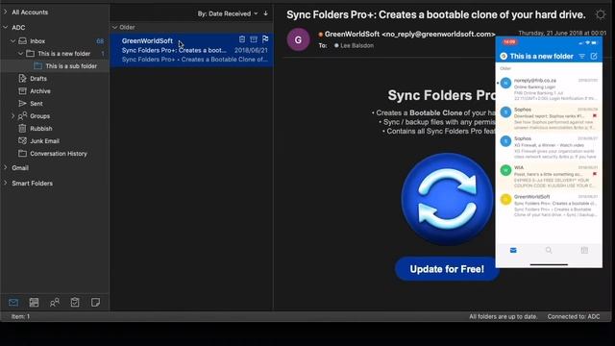Click the Inbox folder icon
Viewport: 615px width, 346px height.
tap(23, 40)
